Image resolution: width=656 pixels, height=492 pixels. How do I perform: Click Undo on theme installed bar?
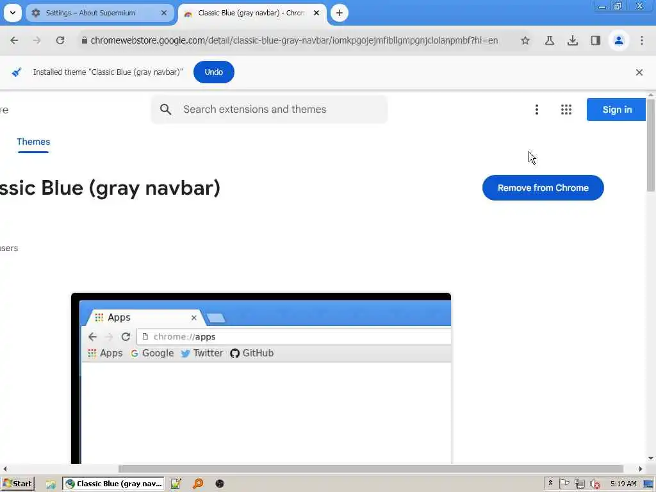click(x=214, y=72)
